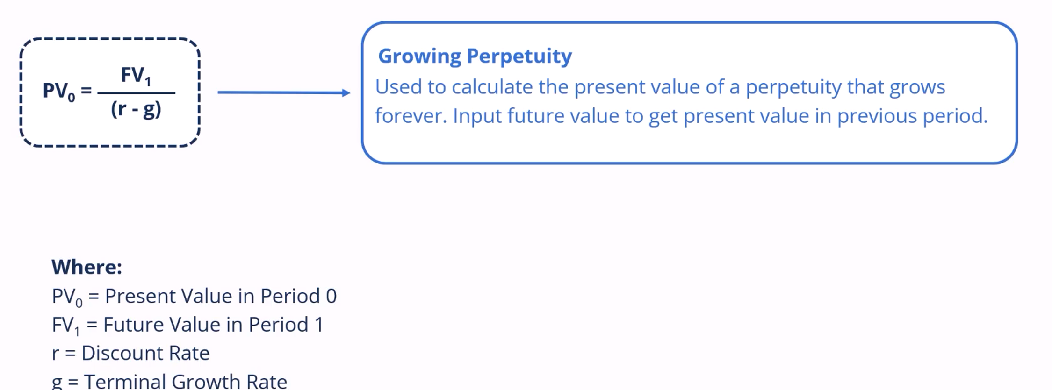Image resolution: width=1052 pixels, height=390 pixels.
Task: Click the "Future Value in Period 1" text
Action: tap(213, 325)
